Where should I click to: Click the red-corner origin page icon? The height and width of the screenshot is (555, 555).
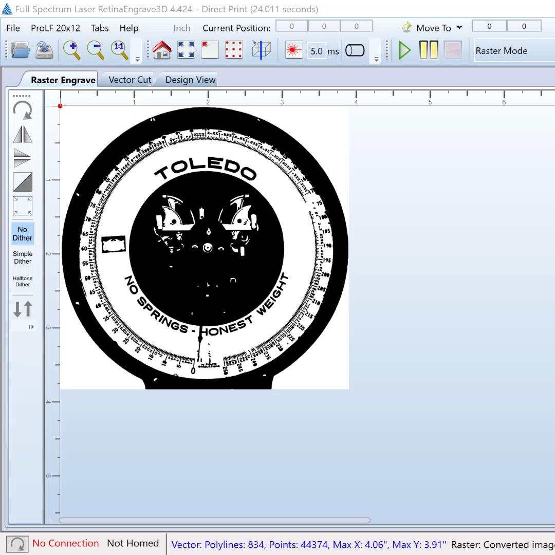(x=210, y=50)
